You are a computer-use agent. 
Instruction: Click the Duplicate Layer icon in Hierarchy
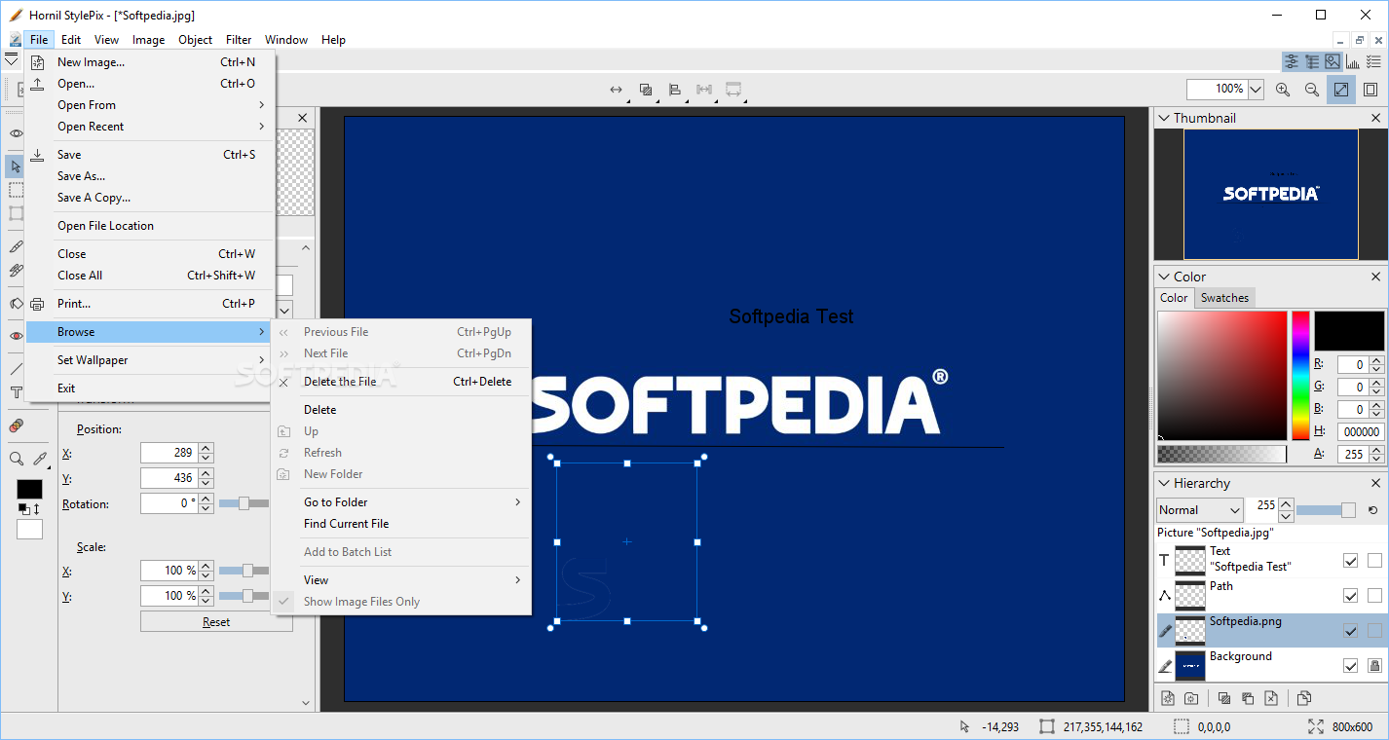tap(1304, 698)
